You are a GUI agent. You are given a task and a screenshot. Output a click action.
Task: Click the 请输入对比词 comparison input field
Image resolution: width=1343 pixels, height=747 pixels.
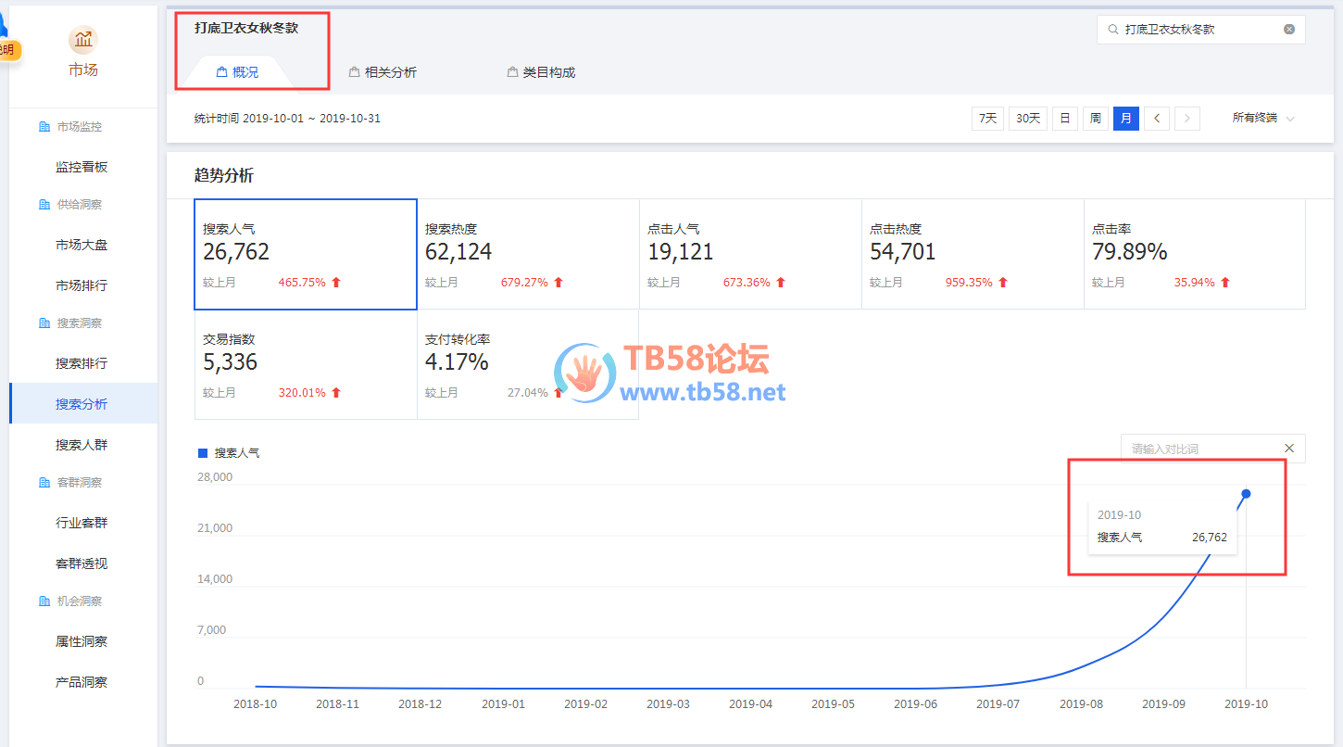tap(1199, 449)
